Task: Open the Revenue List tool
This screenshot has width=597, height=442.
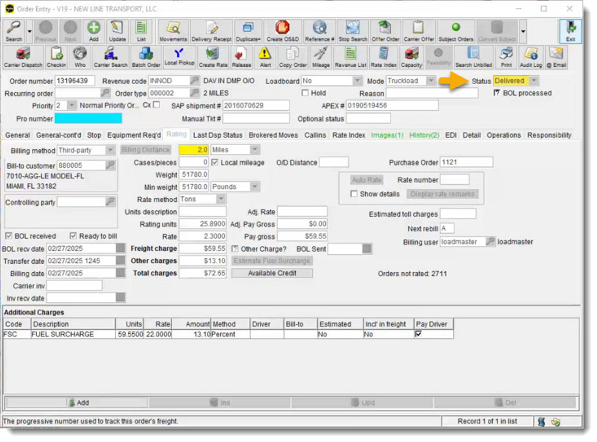Action: point(350,57)
